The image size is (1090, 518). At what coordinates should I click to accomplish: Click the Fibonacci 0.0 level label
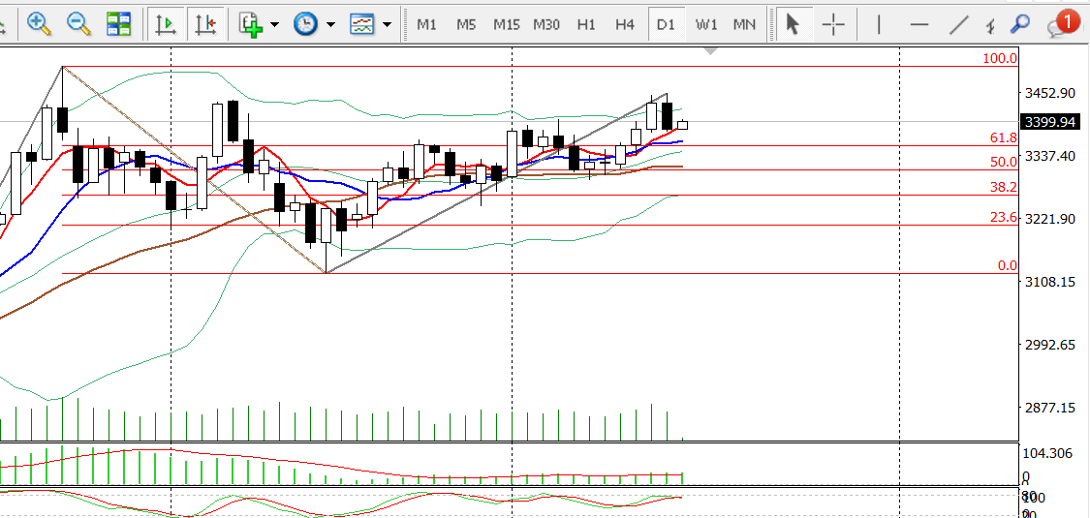[x=1008, y=266]
